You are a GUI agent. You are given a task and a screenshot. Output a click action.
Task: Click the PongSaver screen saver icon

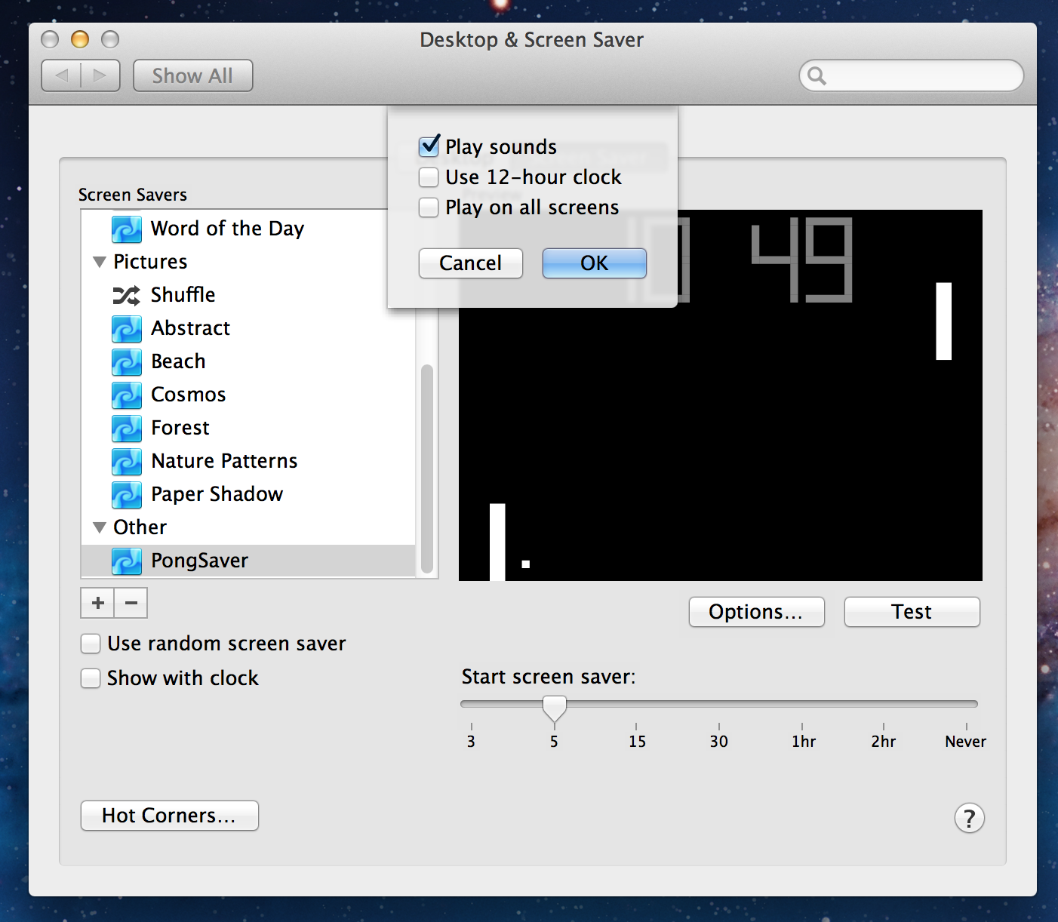[x=127, y=561]
